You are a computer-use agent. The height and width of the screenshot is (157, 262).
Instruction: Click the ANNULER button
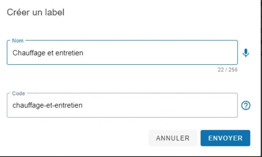pyautogui.click(x=173, y=138)
